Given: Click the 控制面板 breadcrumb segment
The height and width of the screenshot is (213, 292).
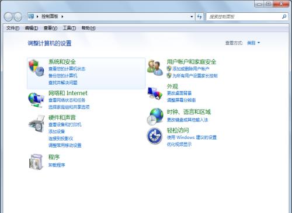Looking at the screenshot, I should click(x=50, y=16).
